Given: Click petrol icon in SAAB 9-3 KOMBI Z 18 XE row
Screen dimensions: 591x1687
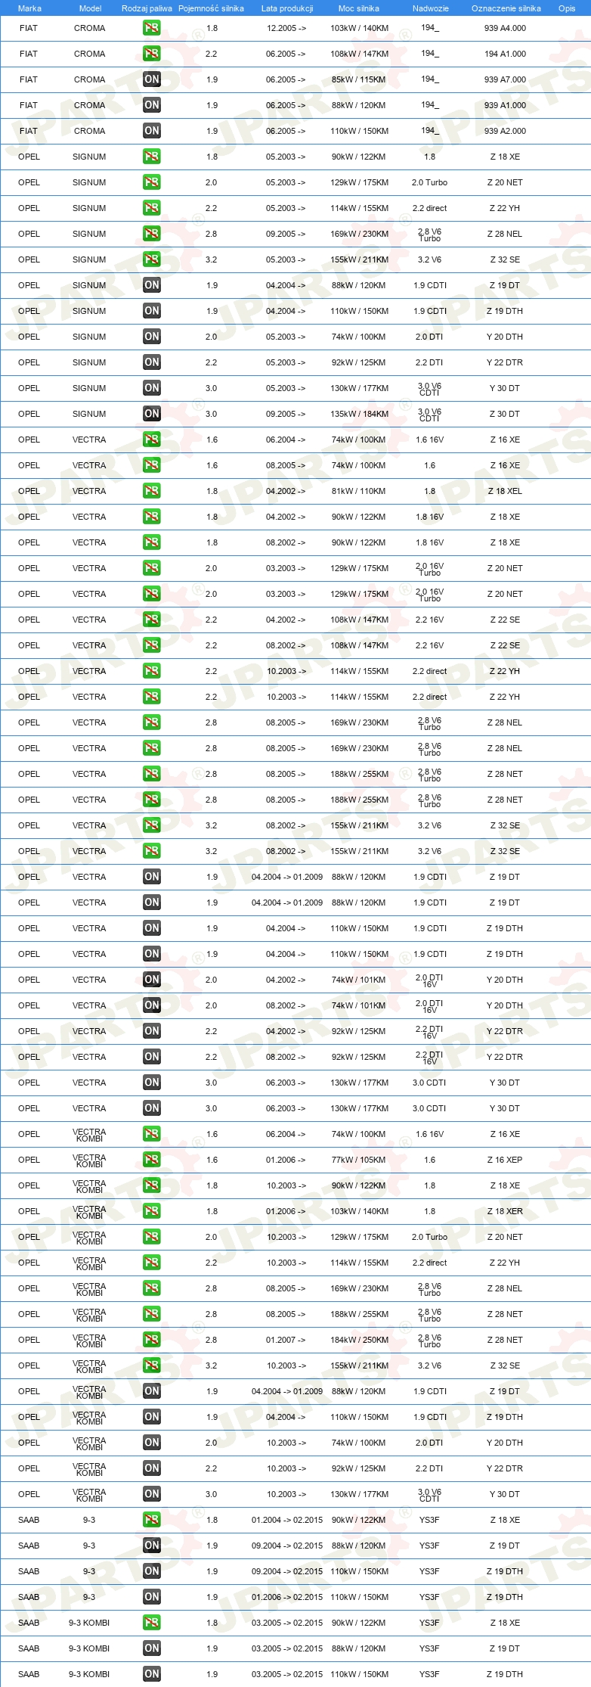Looking at the screenshot, I should point(152,1623).
